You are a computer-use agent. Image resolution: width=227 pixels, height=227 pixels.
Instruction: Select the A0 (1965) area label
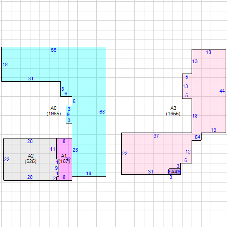(54, 111)
